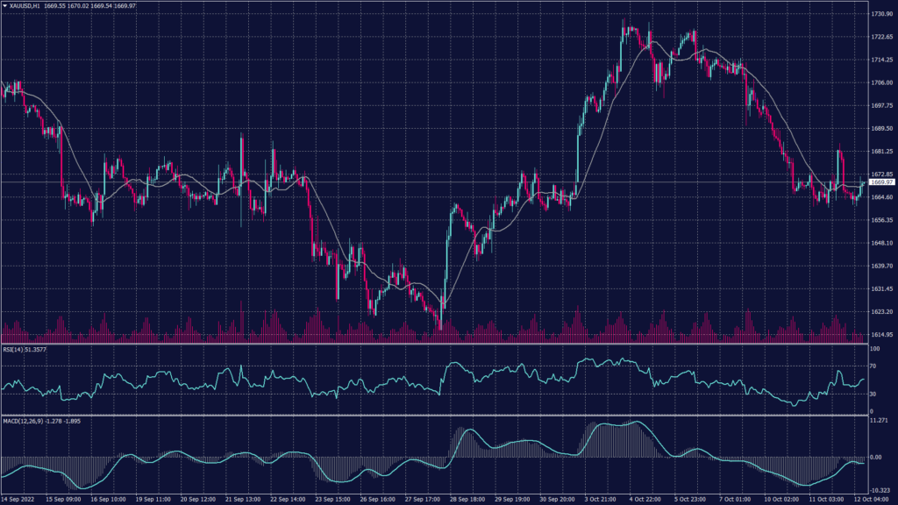The height and width of the screenshot is (505, 898).
Task: Click the 1730.90 price axis label
Action: click(881, 15)
